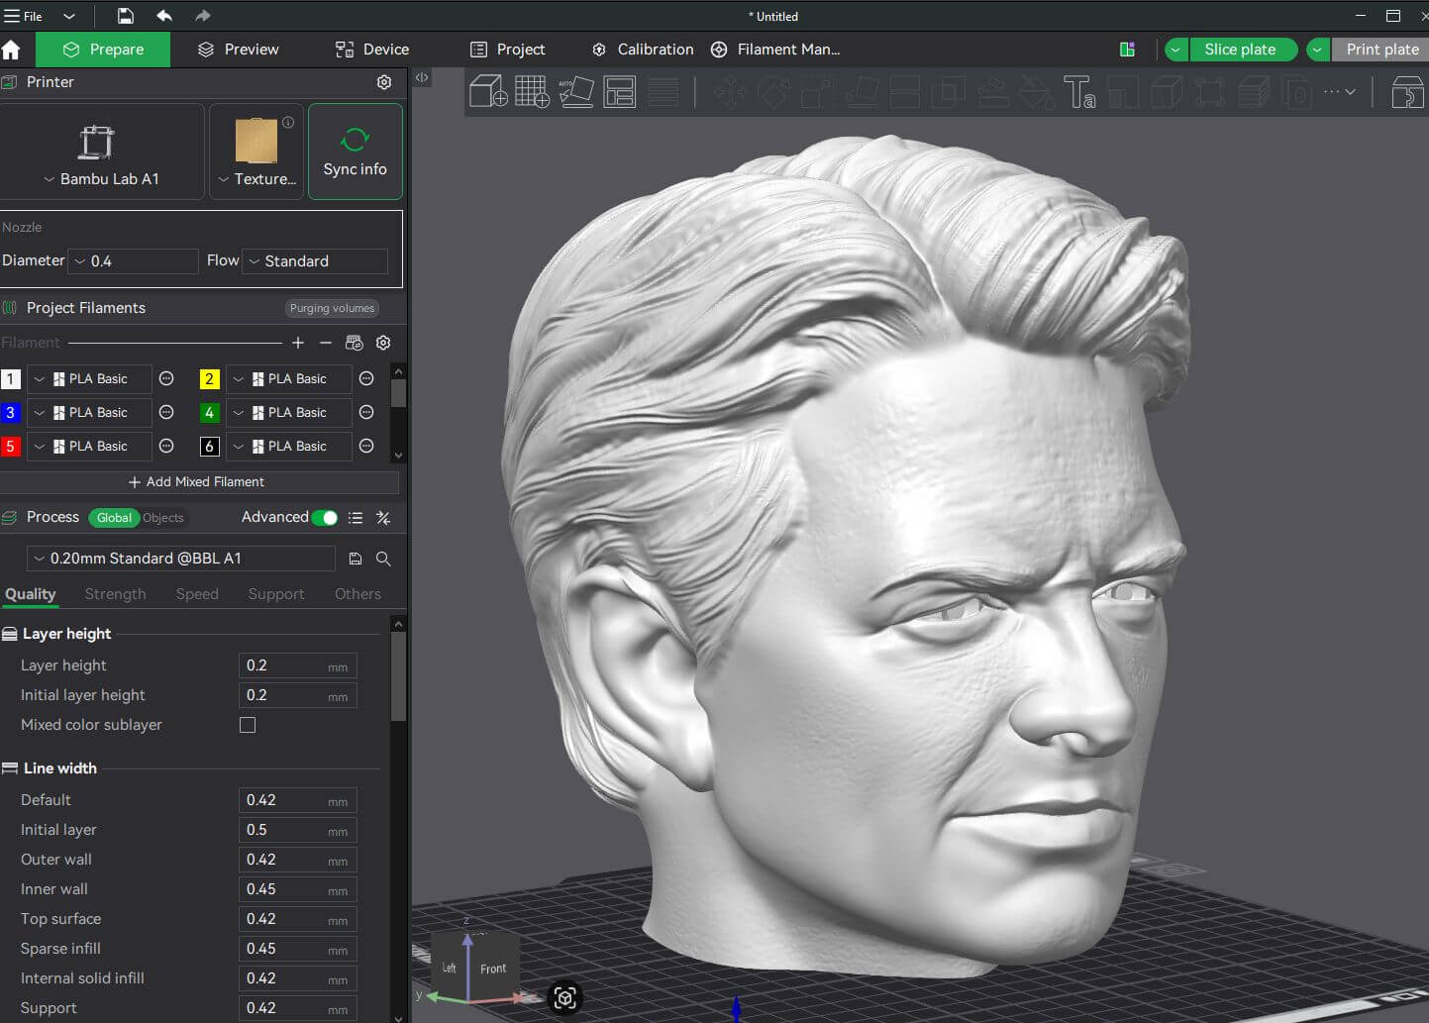
Task: Click the Layer height value field
Action: point(297,665)
